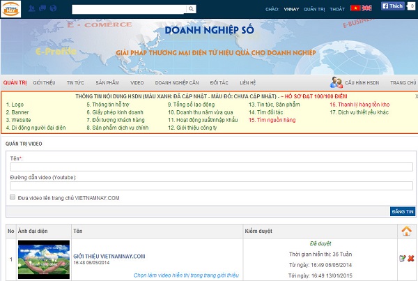The width and height of the screenshot is (418, 281).
Task: Select 2. Banner item
Action: pos(17,112)
